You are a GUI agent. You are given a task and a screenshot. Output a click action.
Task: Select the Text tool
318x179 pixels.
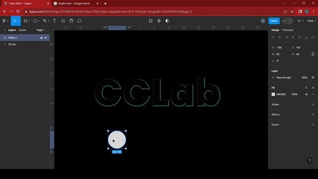(x=55, y=21)
